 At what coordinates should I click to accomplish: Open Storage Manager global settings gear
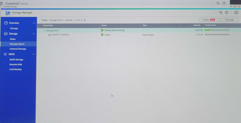[x=236, y=13]
